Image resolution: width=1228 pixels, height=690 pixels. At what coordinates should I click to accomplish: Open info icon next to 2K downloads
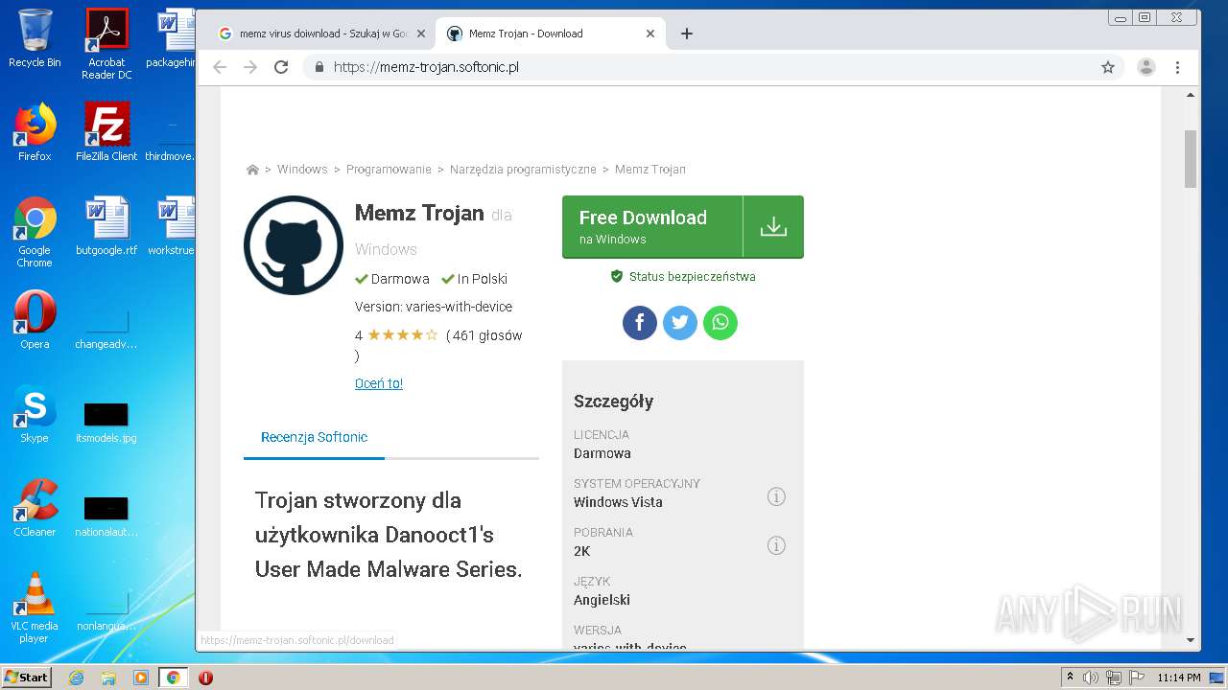(x=776, y=545)
